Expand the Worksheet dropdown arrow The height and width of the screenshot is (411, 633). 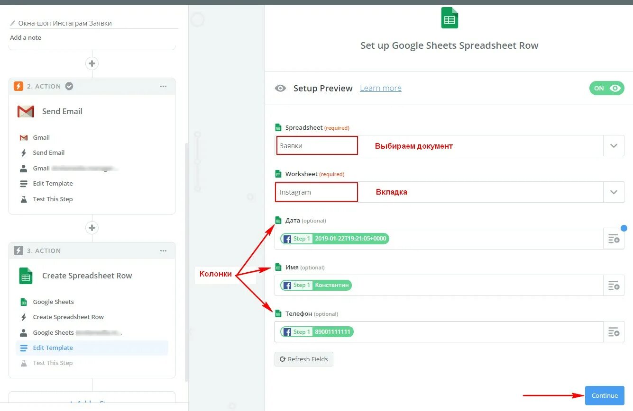coord(614,192)
